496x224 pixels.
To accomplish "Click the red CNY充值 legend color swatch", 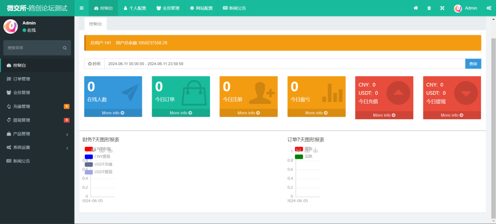I will click(x=89, y=149).
